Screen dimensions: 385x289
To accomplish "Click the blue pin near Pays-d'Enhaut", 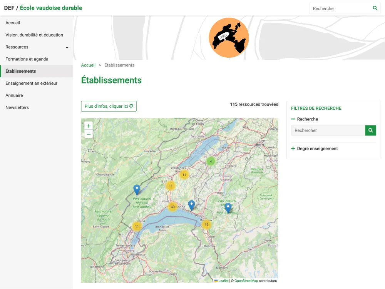I will [x=228, y=208].
